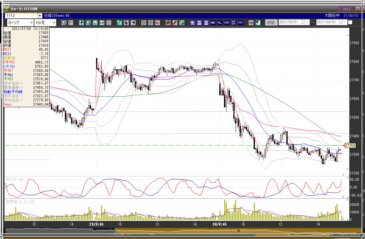Toggle the BB Bollinger Bands indicator
The image size is (365, 239).
coord(206,22)
